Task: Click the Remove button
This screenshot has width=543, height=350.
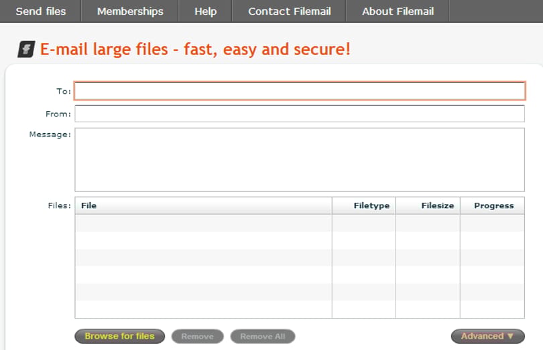Action: [x=197, y=337]
